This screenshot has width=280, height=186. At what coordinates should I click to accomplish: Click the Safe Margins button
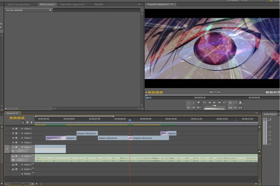[235, 102]
